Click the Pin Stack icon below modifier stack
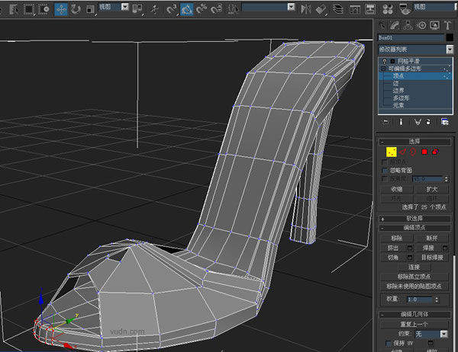The width and height of the screenshot is (458, 352). click(386, 121)
